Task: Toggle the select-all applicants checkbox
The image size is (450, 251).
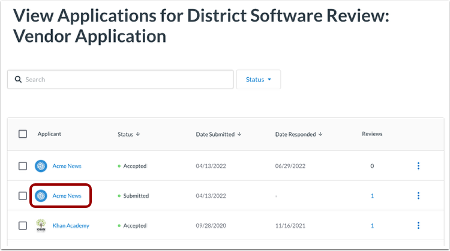Action: [23, 134]
